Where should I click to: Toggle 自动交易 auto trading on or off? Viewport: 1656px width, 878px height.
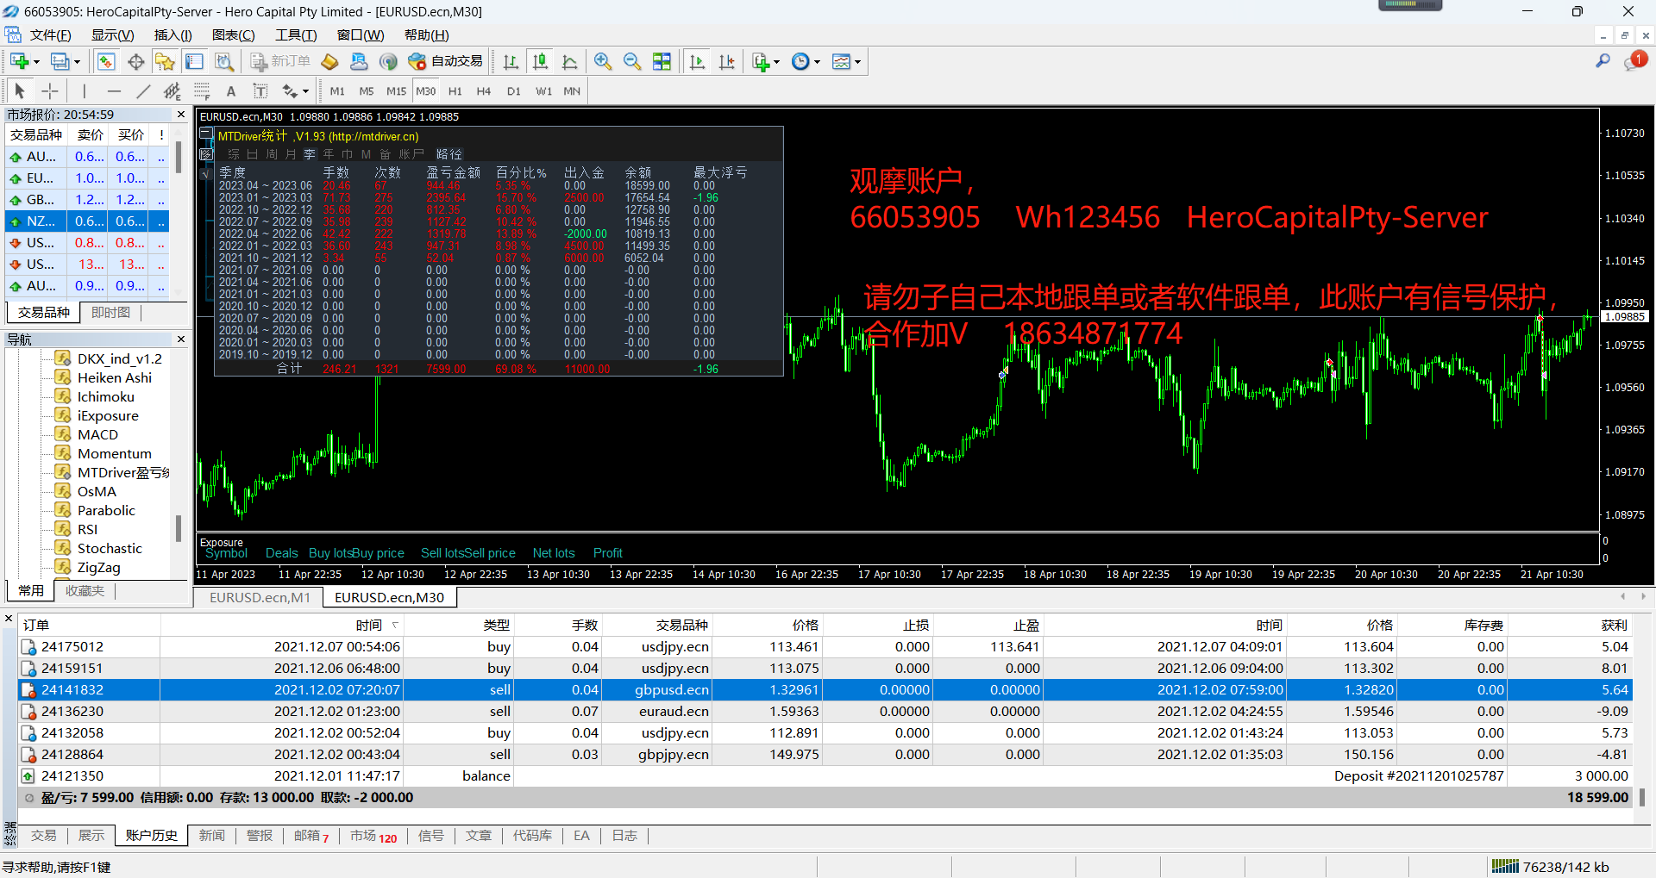click(x=445, y=62)
